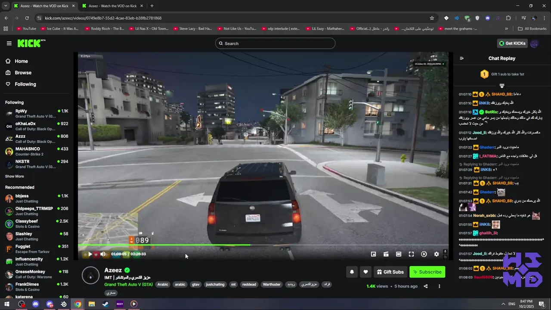The height and width of the screenshot is (310, 551).
Task: Click the Get KICKs button
Action: 512,43
